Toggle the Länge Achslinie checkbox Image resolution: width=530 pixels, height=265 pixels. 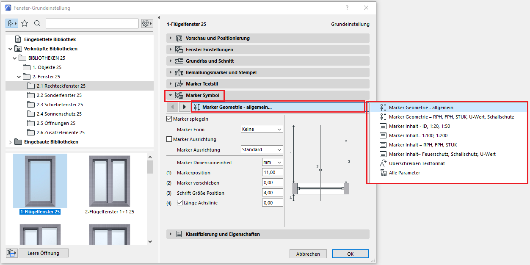coord(179,203)
